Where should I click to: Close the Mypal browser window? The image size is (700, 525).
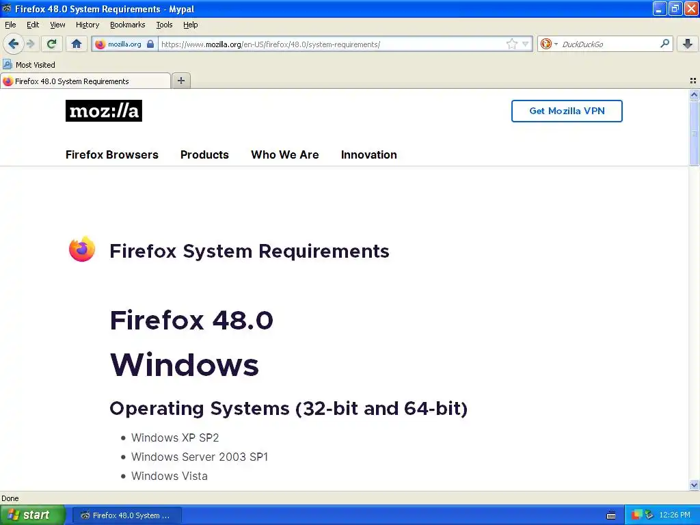[690, 8]
